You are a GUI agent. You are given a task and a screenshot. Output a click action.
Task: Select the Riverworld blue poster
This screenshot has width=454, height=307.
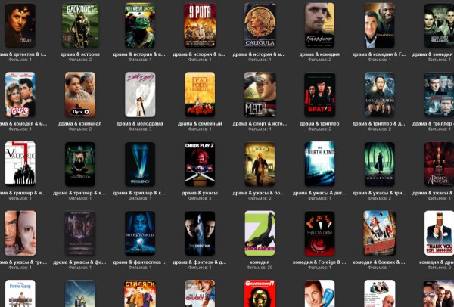[140, 233]
